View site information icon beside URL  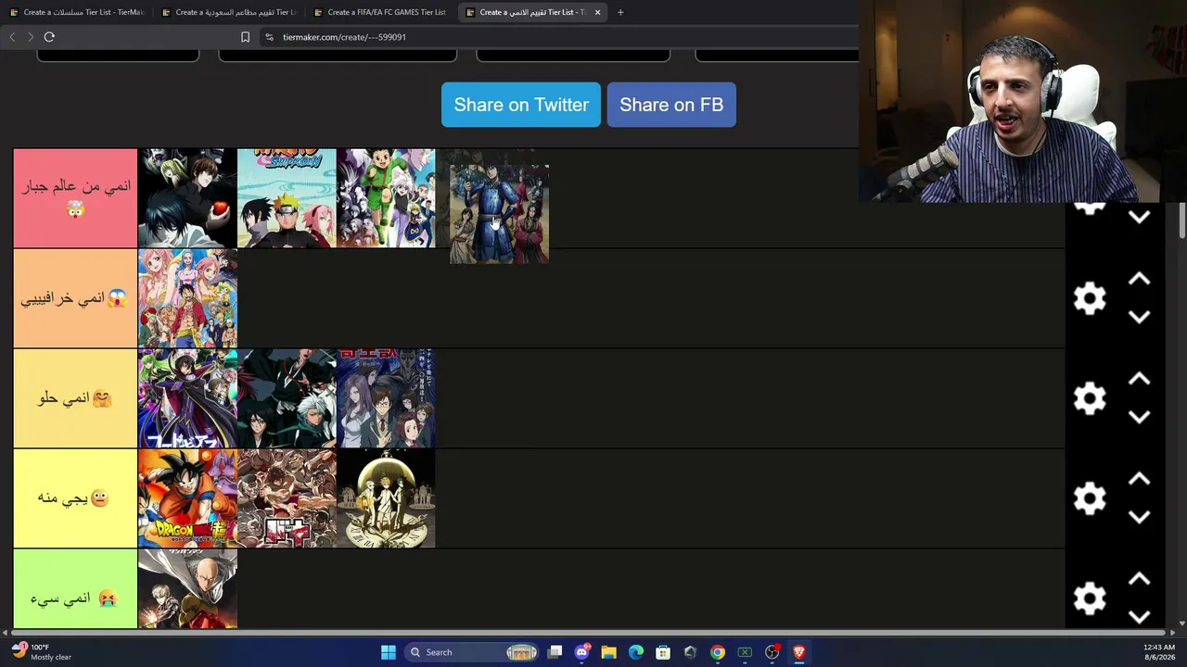coord(269,37)
